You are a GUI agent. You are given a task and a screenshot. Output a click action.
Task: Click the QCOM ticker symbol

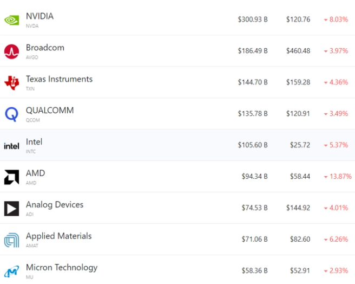32,120
